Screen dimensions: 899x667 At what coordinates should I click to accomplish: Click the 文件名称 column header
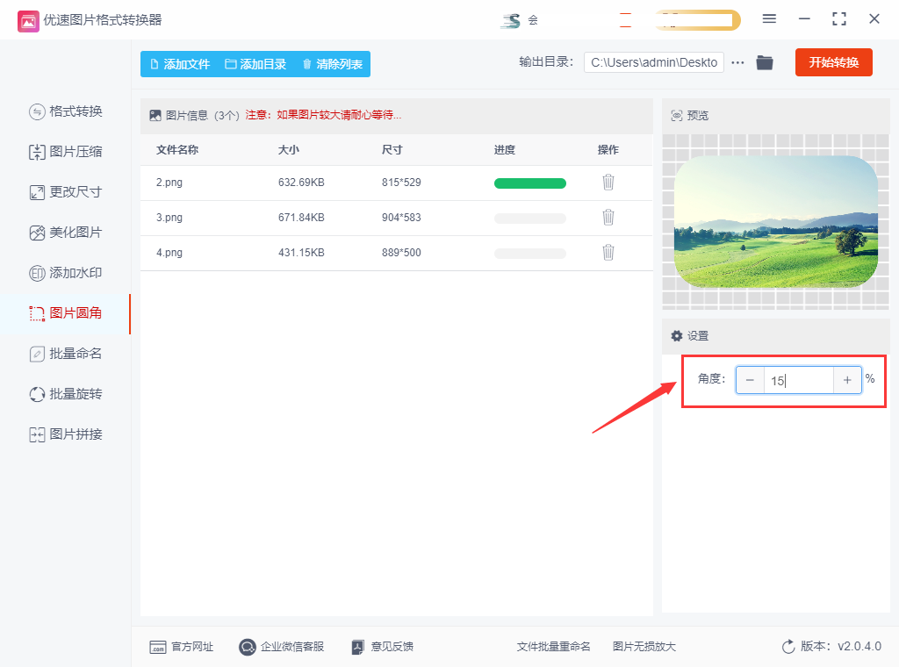(x=177, y=149)
